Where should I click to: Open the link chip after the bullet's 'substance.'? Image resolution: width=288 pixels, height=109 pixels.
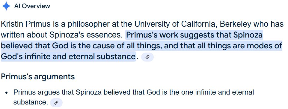click(x=56, y=103)
